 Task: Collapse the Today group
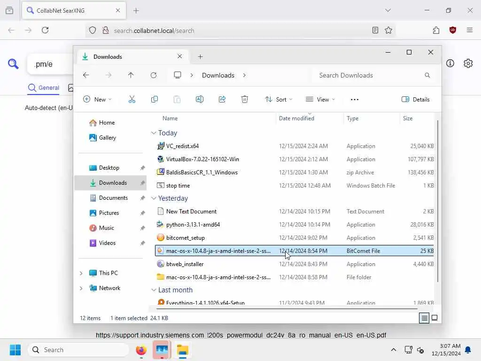[154, 133]
